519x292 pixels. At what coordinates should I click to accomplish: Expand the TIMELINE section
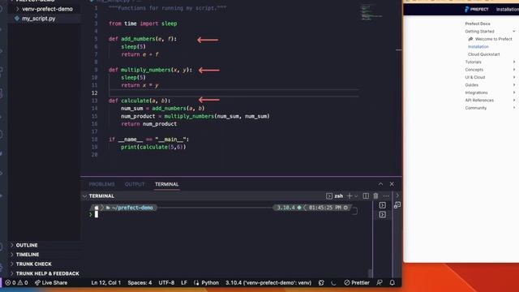click(x=28, y=255)
